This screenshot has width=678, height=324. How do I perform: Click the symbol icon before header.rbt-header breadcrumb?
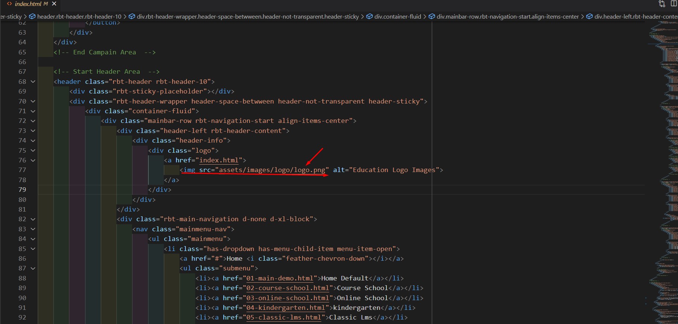[32, 16]
